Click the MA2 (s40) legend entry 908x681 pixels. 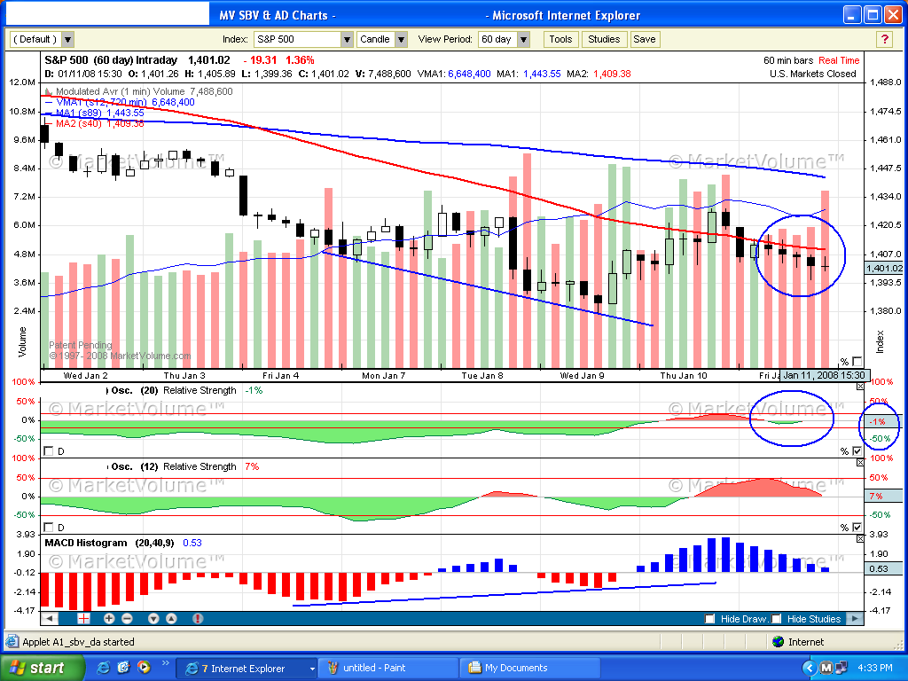94,123
